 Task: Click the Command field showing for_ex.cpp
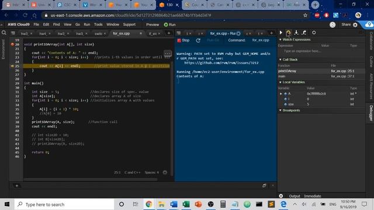[x=261, y=40]
